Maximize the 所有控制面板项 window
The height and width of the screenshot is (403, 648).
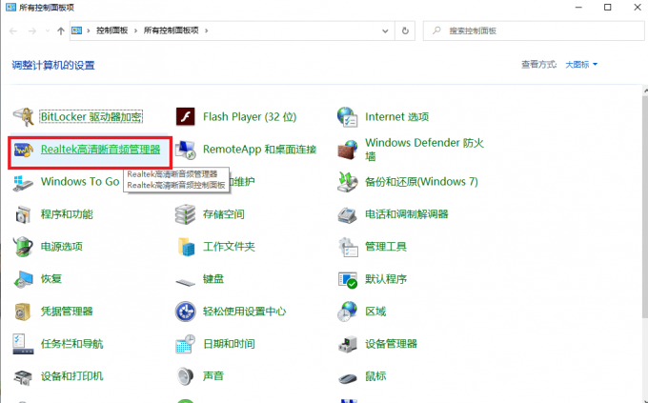(x=608, y=8)
